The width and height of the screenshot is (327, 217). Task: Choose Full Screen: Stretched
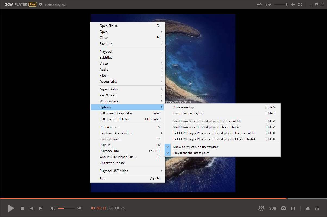(x=128, y=119)
